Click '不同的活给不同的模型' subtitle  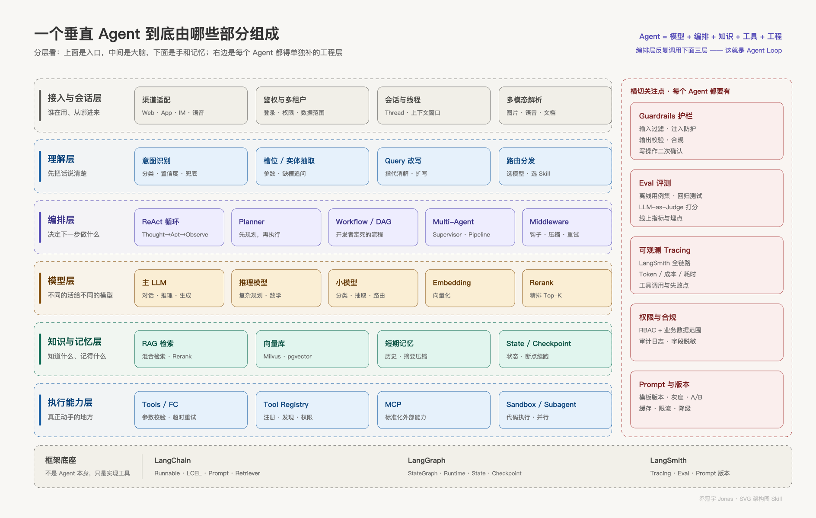point(80,295)
